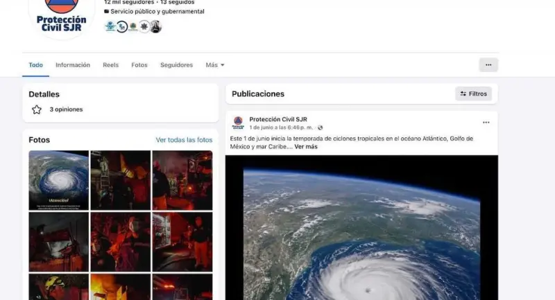555x300 pixels.
Task: Open the burning flames photo thumbnail
Action: click(121, 287)
